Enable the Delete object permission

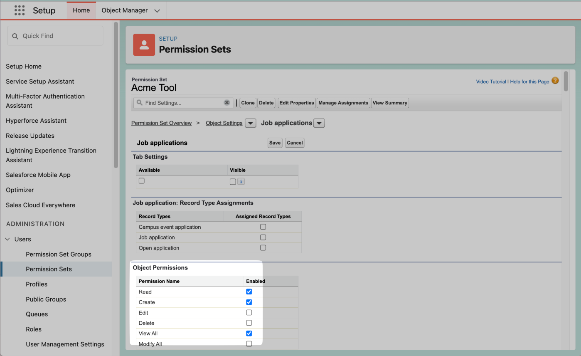(x=249, y=323)
